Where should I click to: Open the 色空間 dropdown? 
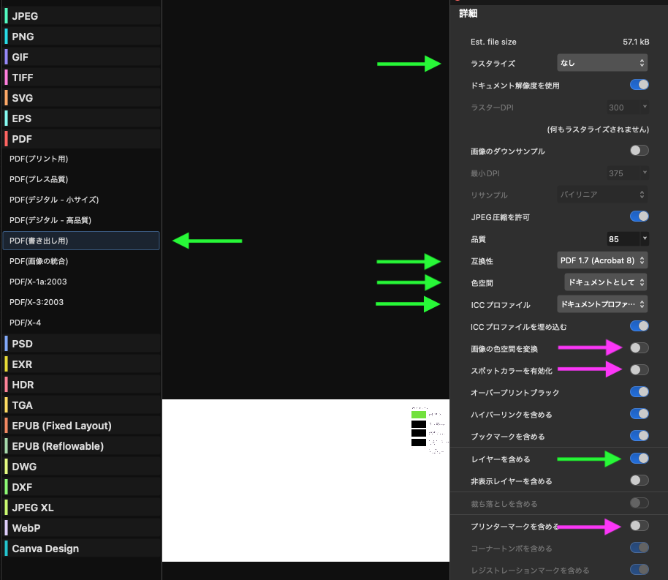point(605,282)
